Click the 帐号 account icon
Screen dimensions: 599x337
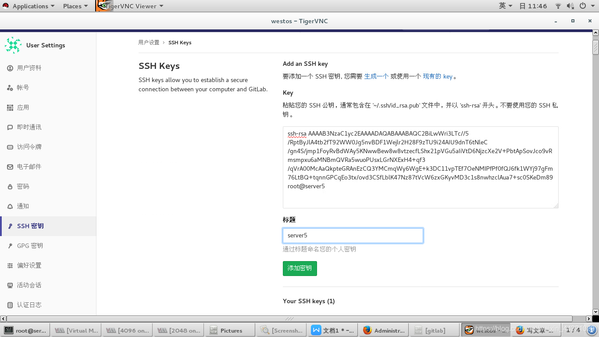pyautogui.click(x=10, y=88)
